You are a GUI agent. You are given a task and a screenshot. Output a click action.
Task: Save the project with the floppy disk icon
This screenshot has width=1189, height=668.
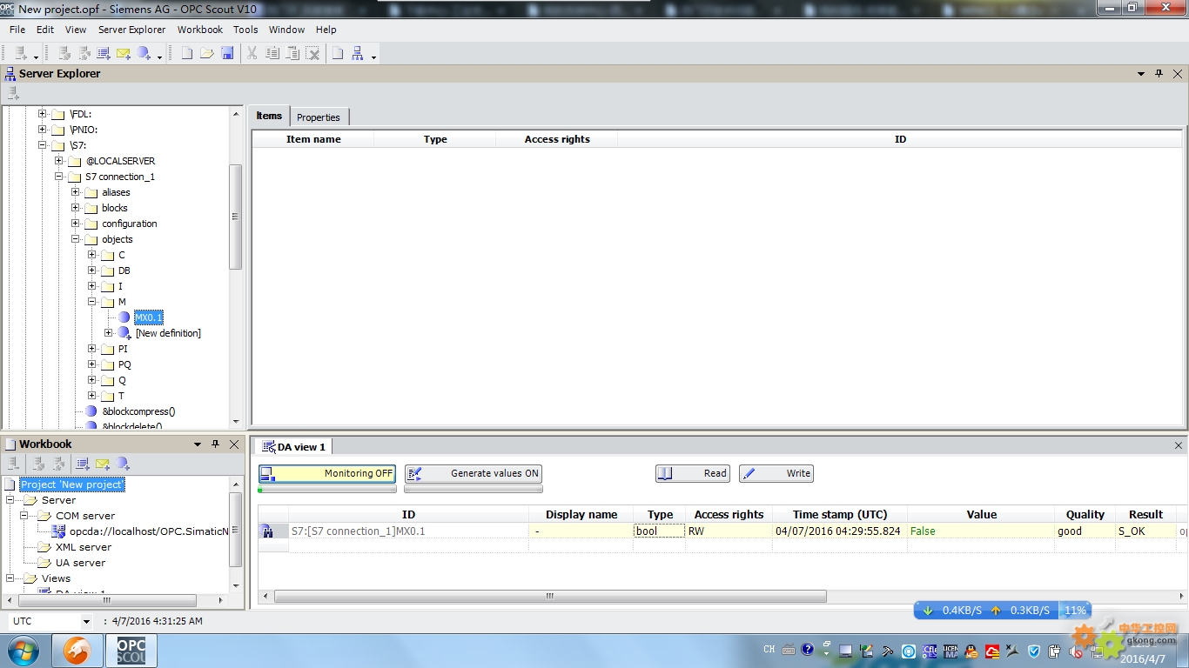(x=227, y=54)
